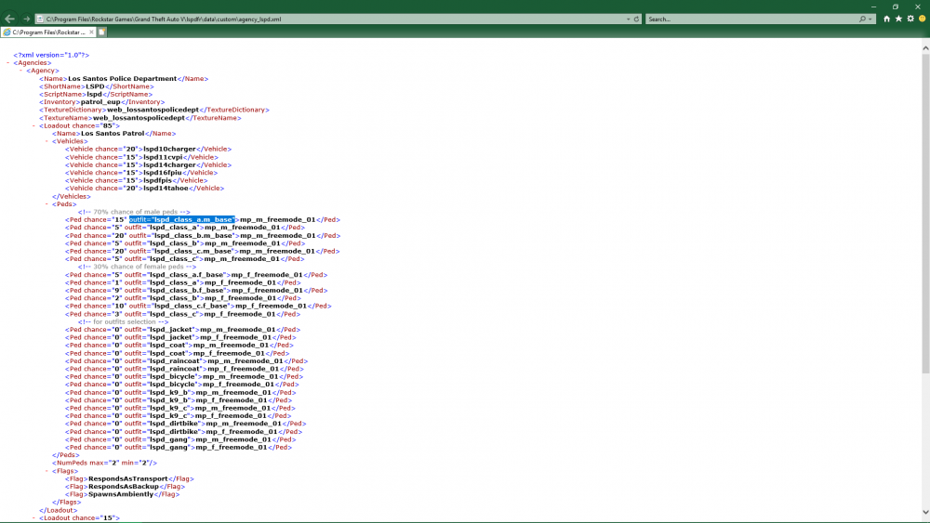Collapse the Agencies root node
The image size is (930, 523).
7,63
